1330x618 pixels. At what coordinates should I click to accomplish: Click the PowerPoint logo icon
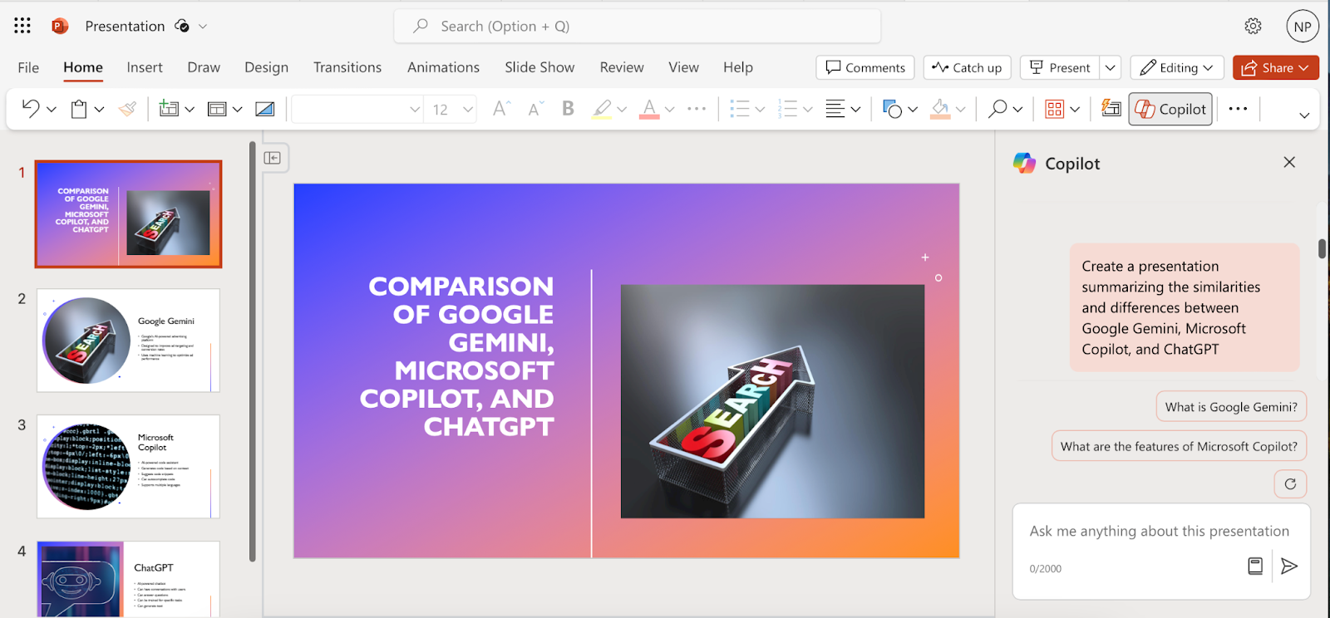(60, 26)
